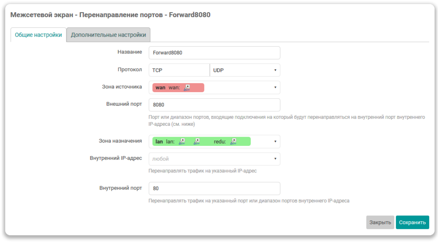Open the Дополнительные настройки tab
The height and width of the screenshot is (243, 439).
[x=109, y=35]
